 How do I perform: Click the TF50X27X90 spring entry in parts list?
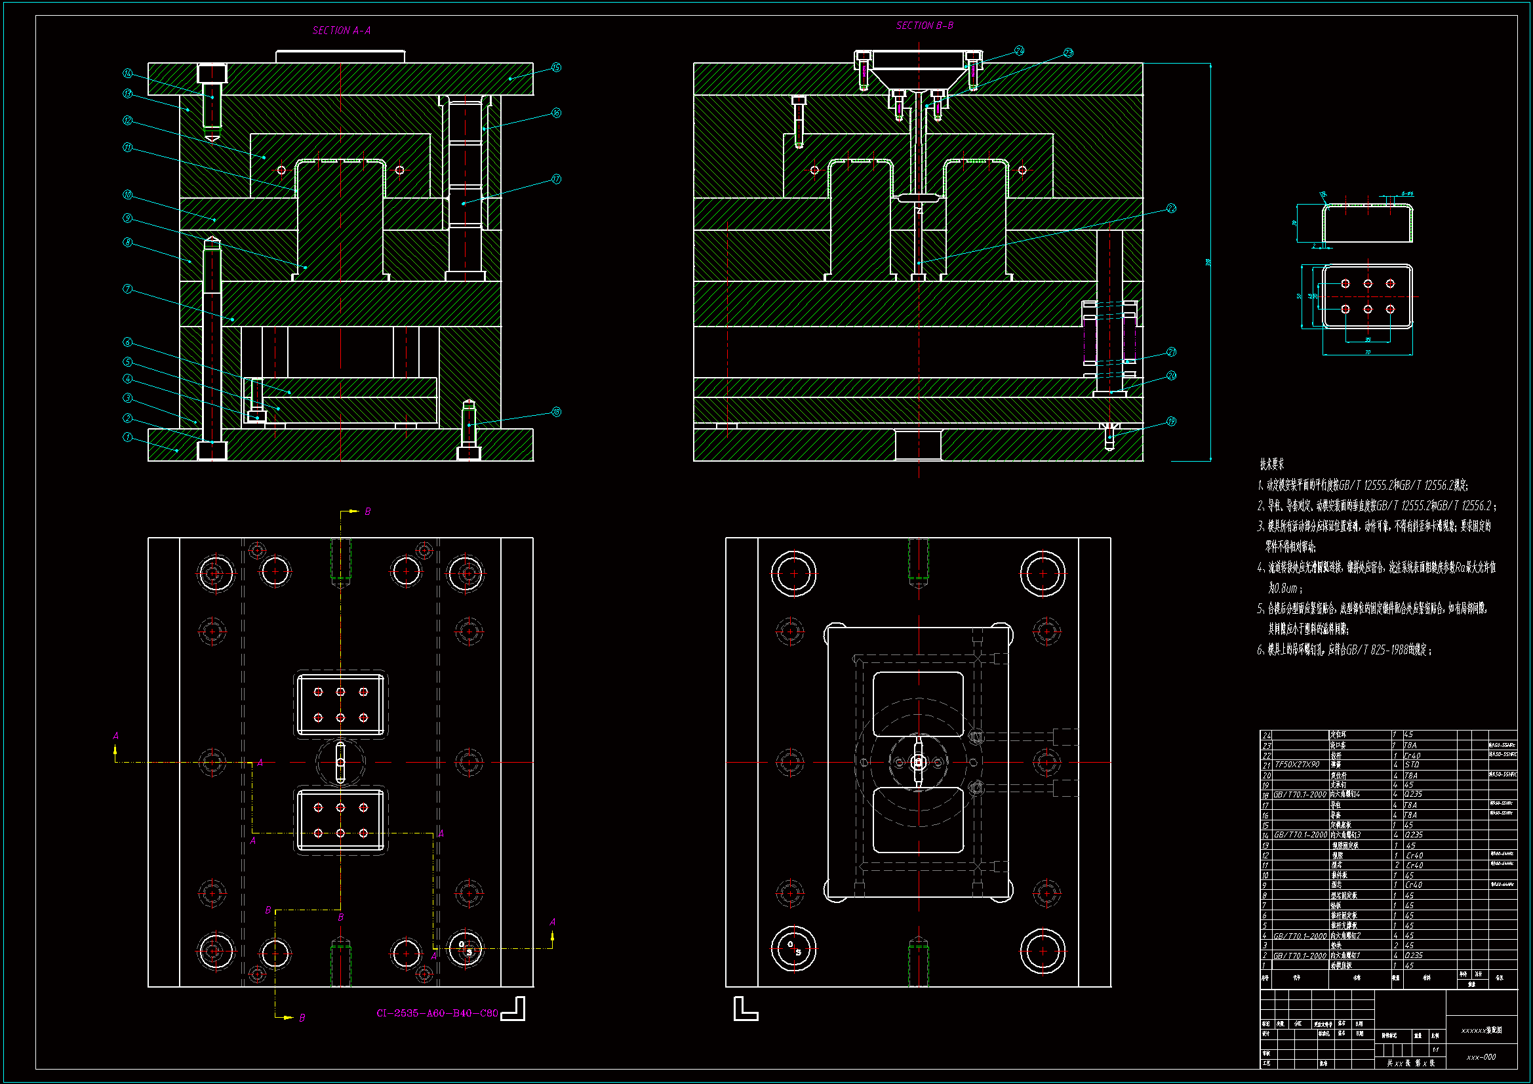pyautogui.click(x=1298, y=765)
